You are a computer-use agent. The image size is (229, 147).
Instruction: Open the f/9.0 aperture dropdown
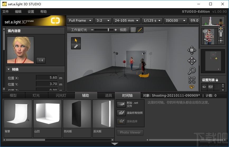pyautogui.click(x=194, y=21)
